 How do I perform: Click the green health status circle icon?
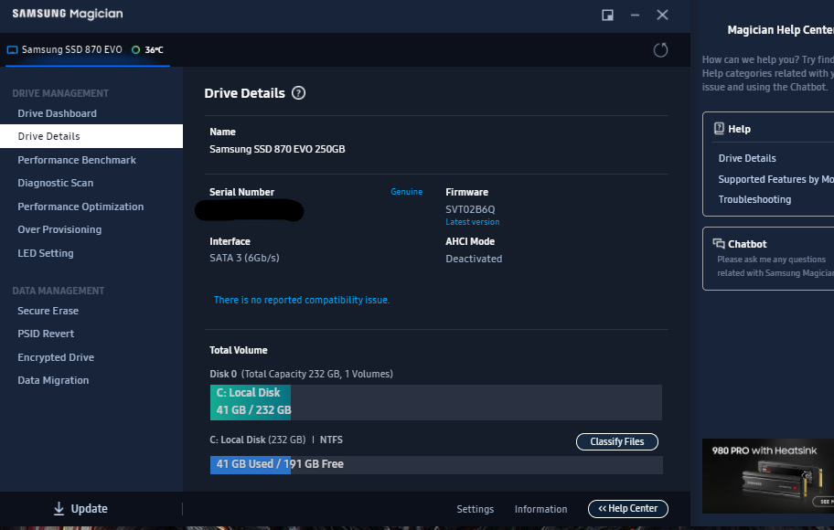click(135, 50)
